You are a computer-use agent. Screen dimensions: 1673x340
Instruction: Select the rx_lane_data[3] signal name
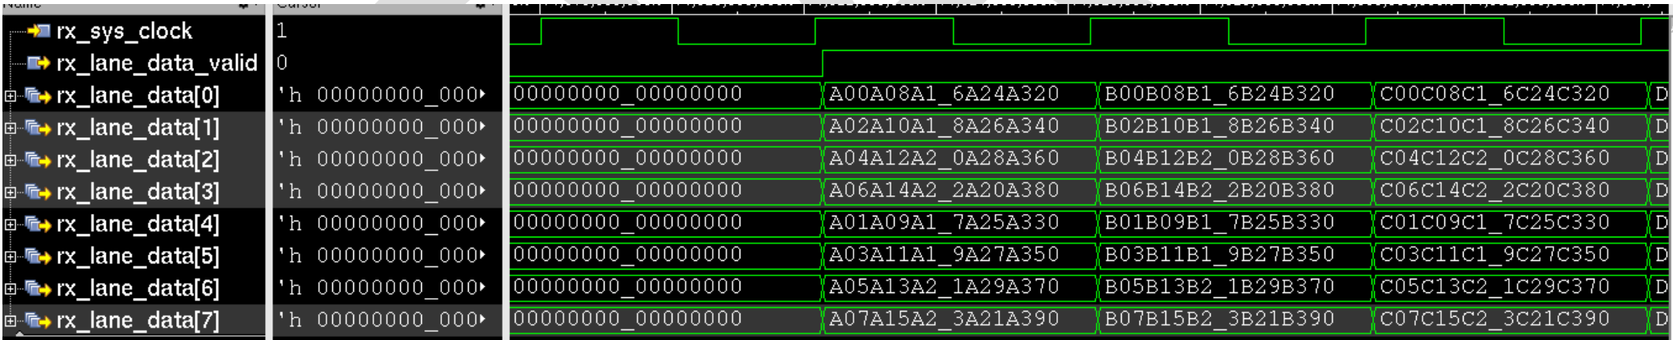(x=137, y=192)
